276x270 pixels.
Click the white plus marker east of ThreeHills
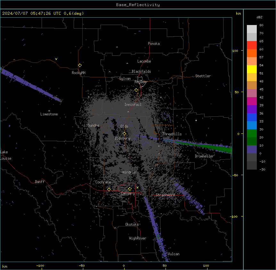pos(196,120)
